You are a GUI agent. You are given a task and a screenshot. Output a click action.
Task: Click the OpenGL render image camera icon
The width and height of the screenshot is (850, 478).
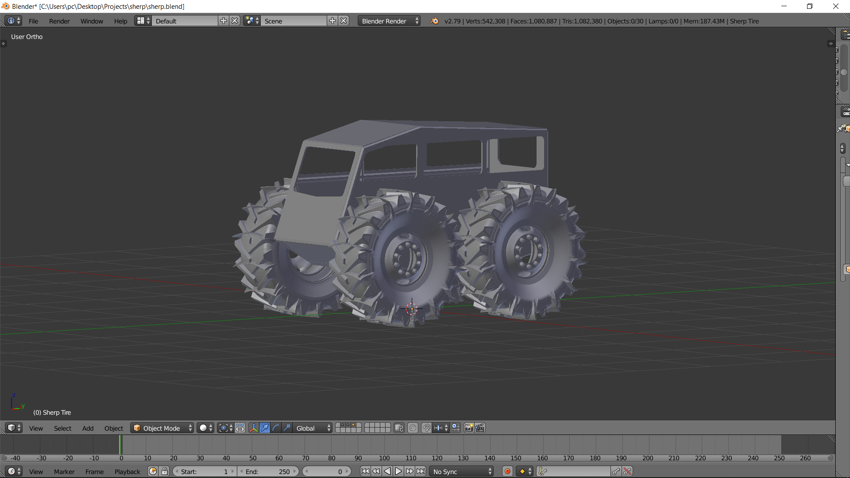click(468, 428)
